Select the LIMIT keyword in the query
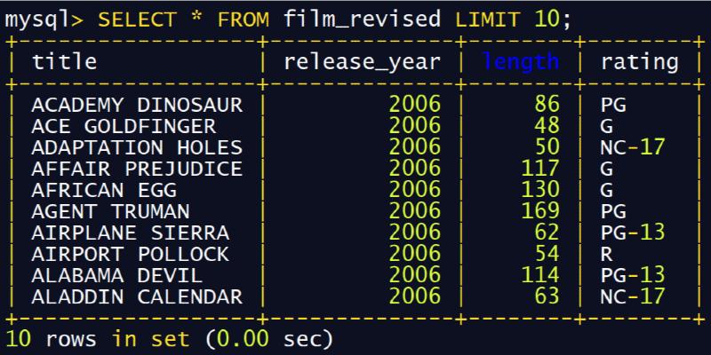The image size is (711, 355). 488,20
